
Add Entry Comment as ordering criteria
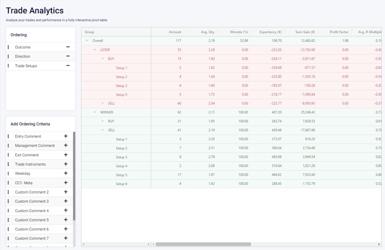[x=65, y=136]
